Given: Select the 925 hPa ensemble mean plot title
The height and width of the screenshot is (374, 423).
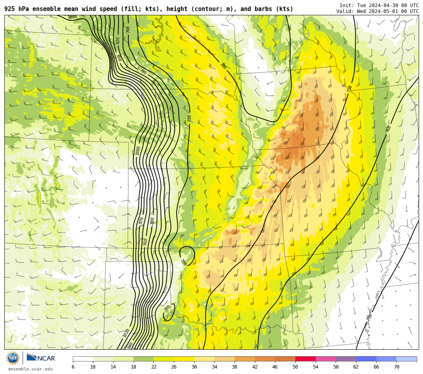Looking at the screenshot, I should [x=149, y=9].
